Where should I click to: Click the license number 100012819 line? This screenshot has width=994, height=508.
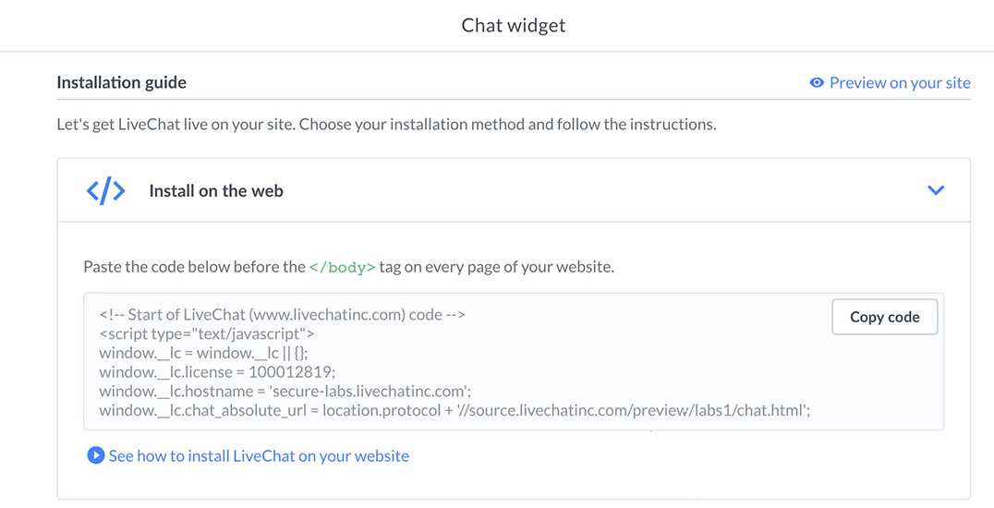217,372
